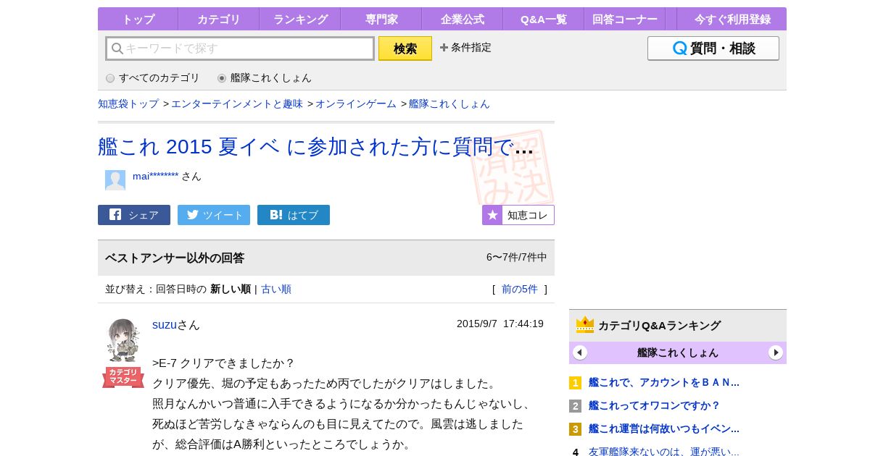The image size is (870, 456).
Task: Click the Twitter bird tweet button
Action: [x=214, y=215]
